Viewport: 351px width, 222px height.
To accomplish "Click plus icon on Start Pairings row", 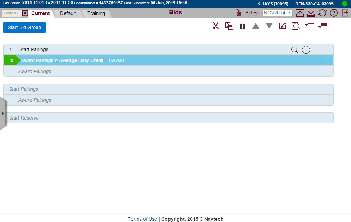I will pos(306,50).
